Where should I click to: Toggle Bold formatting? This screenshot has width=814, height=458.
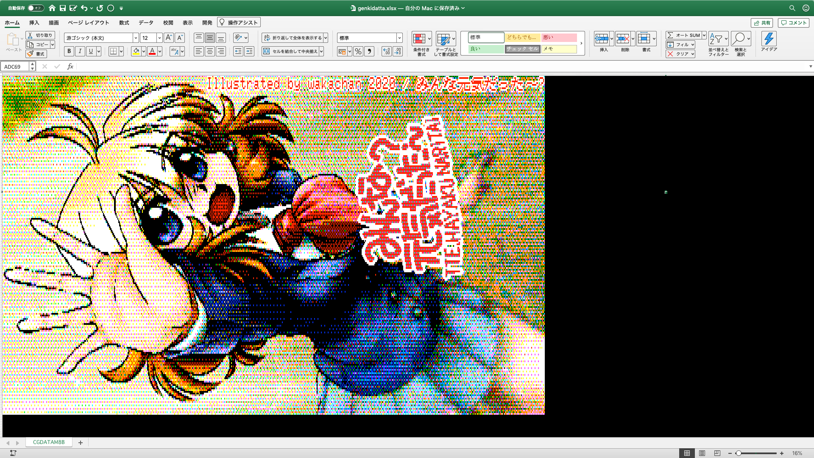(x=69, y=51)
